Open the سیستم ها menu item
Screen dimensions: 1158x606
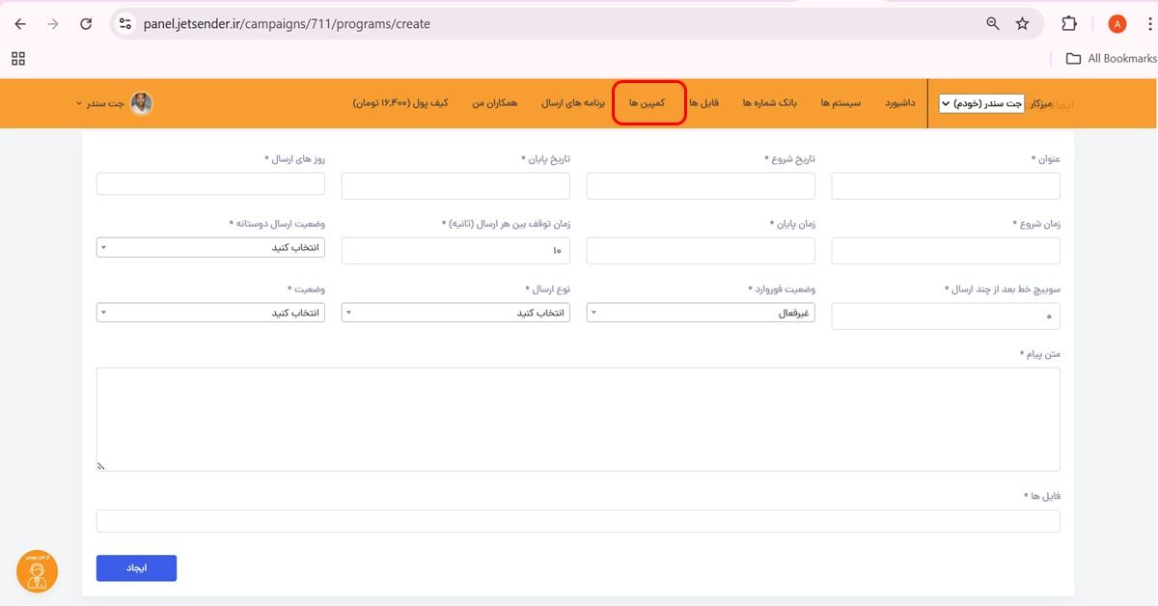tap(841, 102)
